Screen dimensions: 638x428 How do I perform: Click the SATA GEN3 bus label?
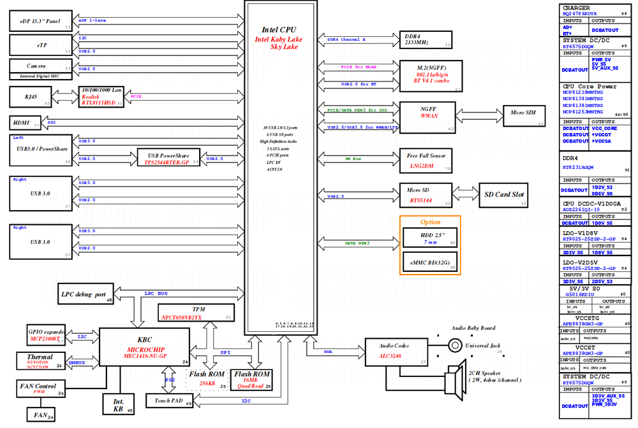coord(357,243)
